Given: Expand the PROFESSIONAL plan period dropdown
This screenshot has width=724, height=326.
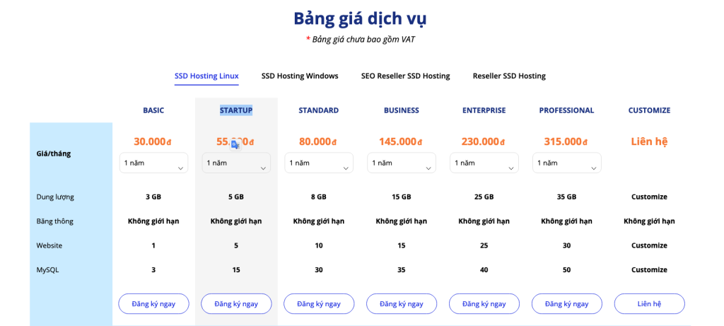Looking at the screenshot, I should tap(566, 163).
